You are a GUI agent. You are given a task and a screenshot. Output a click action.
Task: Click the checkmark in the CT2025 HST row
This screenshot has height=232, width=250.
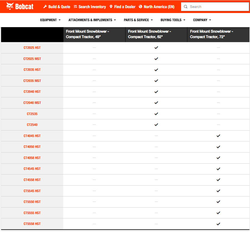(x=156, y=48)
